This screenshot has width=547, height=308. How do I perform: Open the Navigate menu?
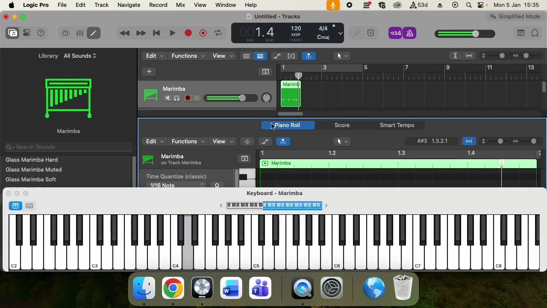click(x=129, y=5)
